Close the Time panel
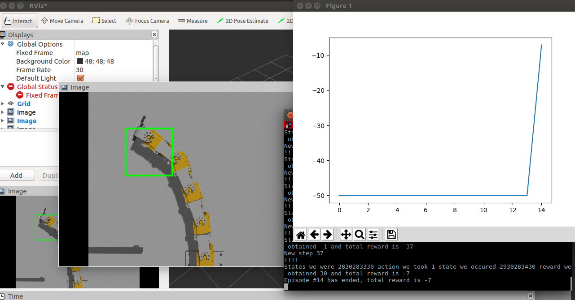 [531, 296]
